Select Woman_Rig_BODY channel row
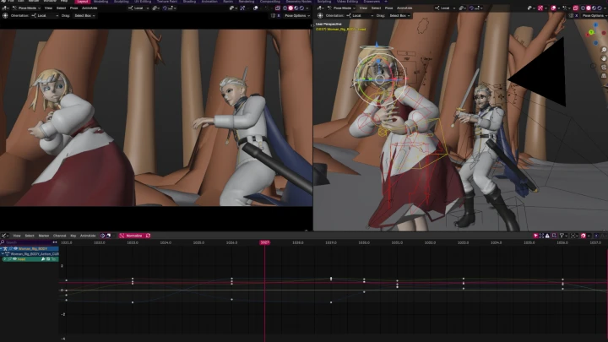This screenshot has width=608, height=342. click(x=30, y=248)
